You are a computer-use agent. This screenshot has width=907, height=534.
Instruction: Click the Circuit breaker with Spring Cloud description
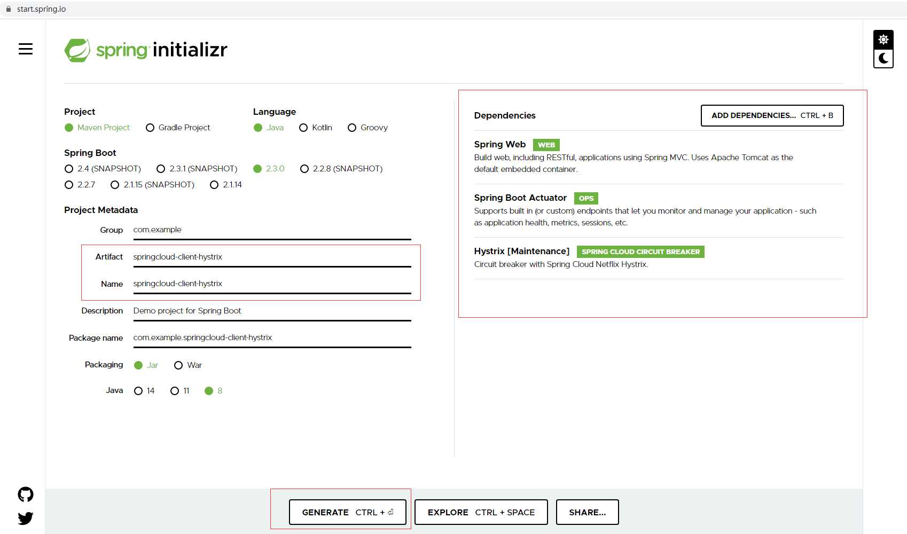point(561,264)
